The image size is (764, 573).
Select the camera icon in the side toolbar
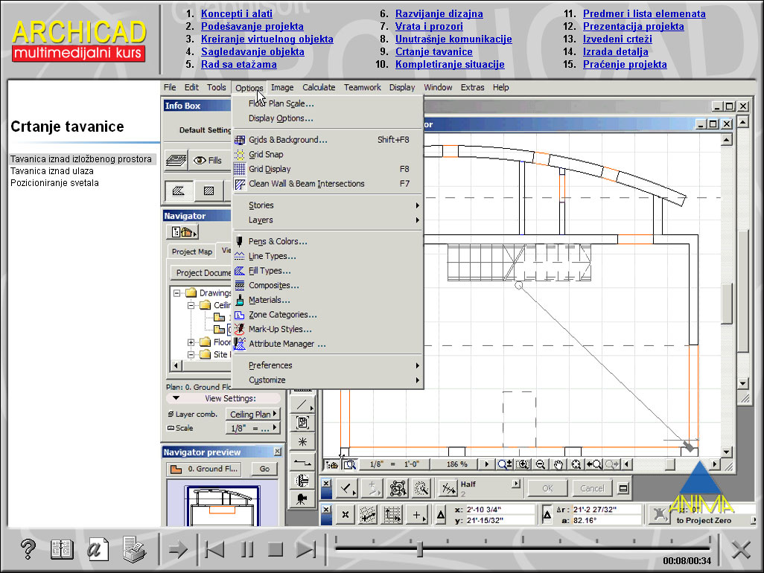pos(301,500)
